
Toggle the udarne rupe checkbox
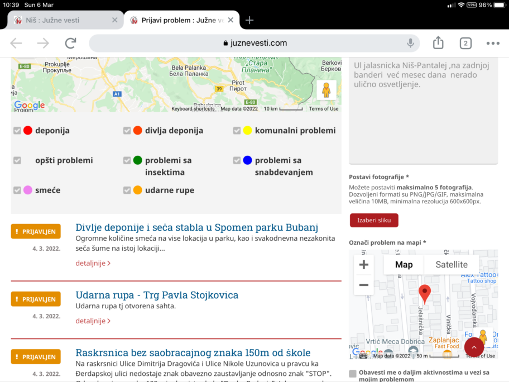(127, 190)
